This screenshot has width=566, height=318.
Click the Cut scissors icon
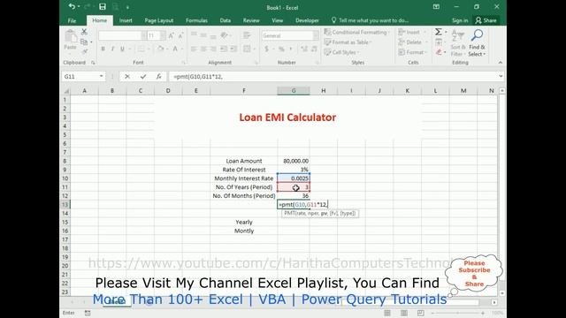click(84, 32)
